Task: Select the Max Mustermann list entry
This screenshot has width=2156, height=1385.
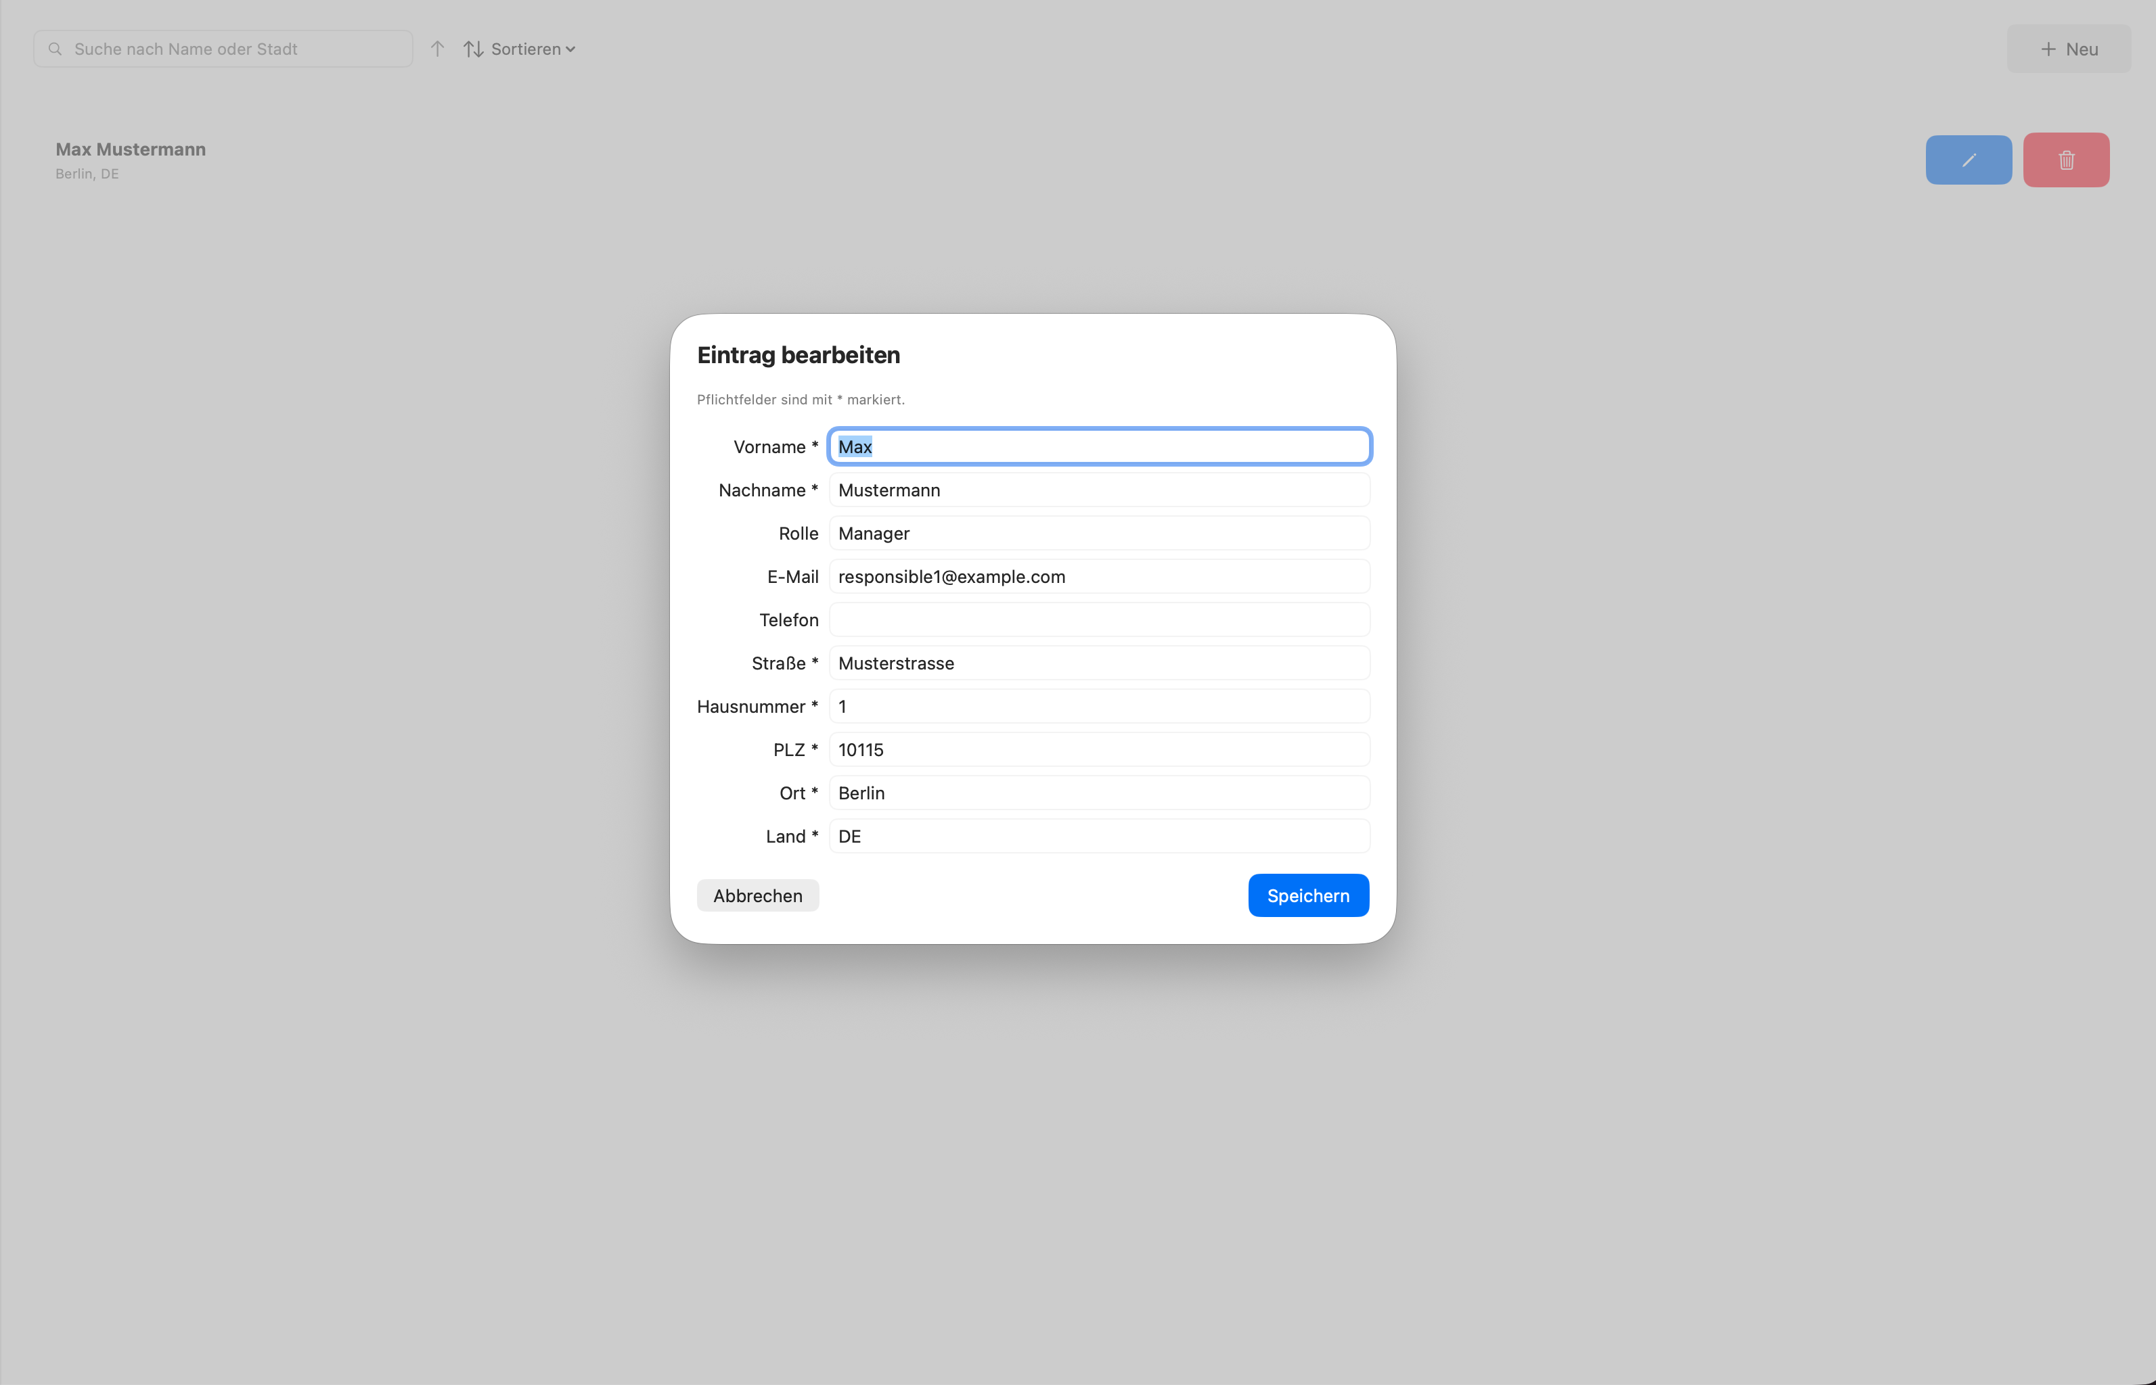Action: 131,159
